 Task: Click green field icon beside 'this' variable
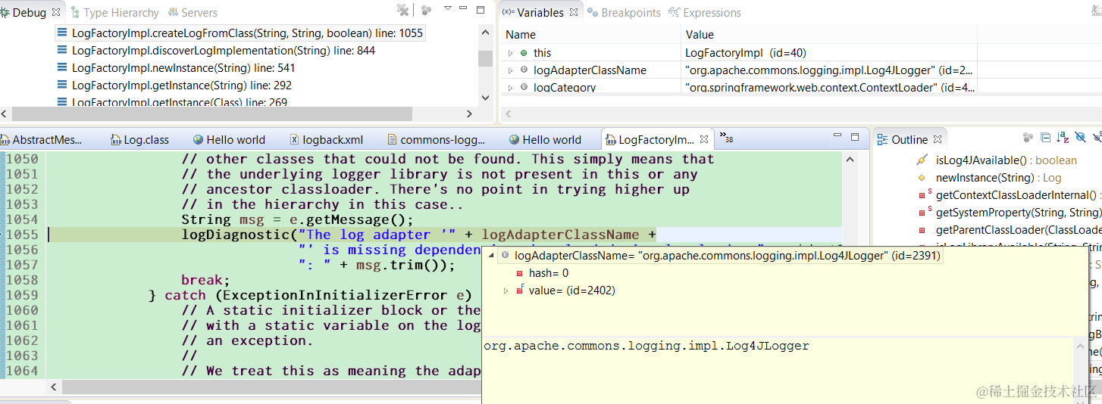pos(524,53)
